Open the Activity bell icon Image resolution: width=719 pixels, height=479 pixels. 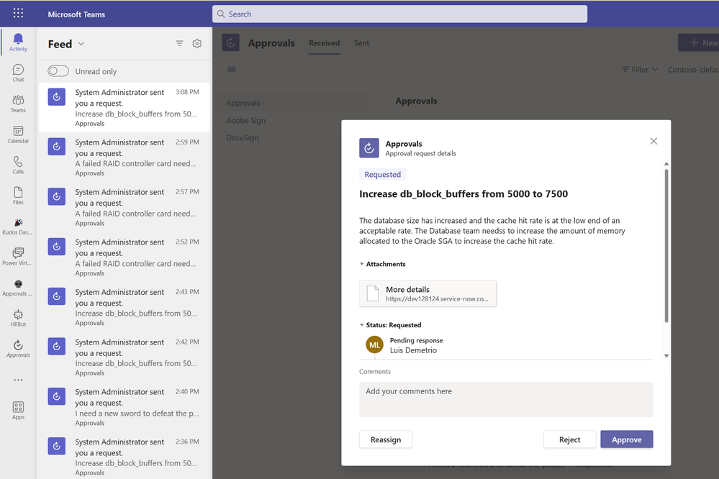tap(18, 42)
